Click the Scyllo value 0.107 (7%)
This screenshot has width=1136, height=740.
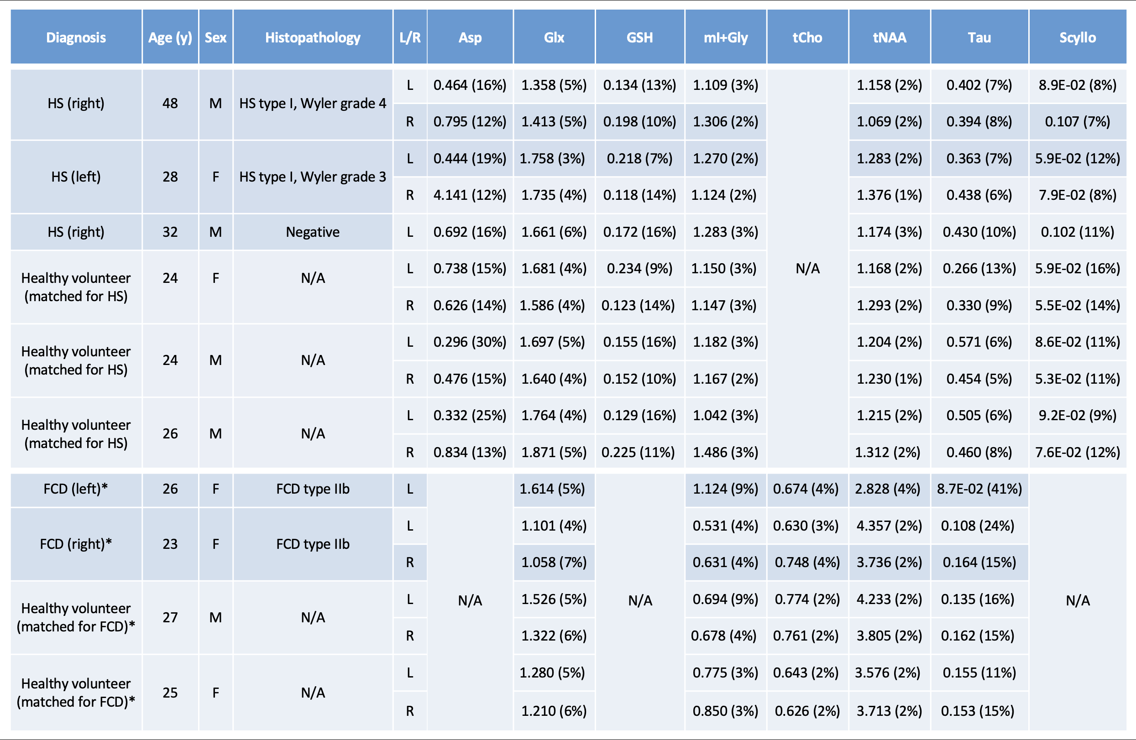point(1077,121)
